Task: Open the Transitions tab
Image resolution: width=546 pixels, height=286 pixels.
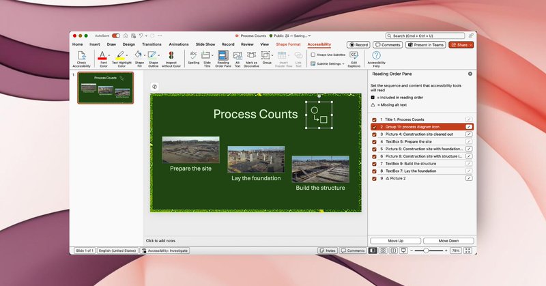Action: (x=152, y=44)
